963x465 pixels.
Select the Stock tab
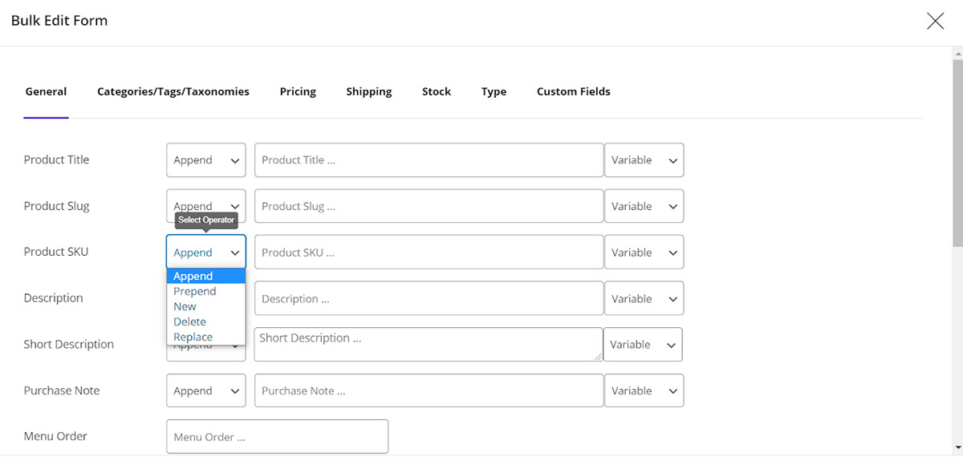click(437, 91)
